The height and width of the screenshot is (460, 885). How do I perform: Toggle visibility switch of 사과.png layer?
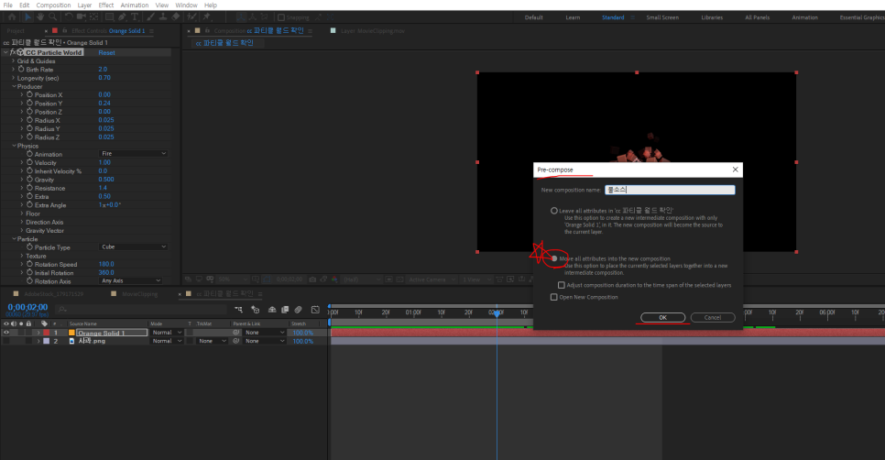6,341
